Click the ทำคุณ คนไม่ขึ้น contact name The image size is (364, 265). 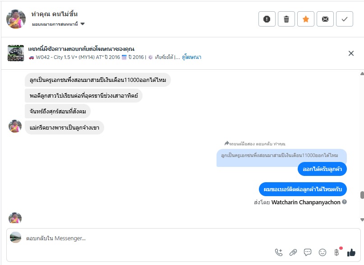tap(58, 14)
